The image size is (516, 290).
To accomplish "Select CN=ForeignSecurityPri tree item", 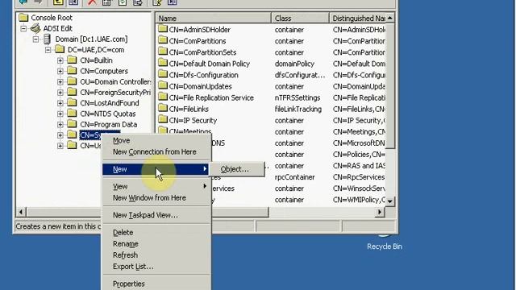I will point(115,93).
